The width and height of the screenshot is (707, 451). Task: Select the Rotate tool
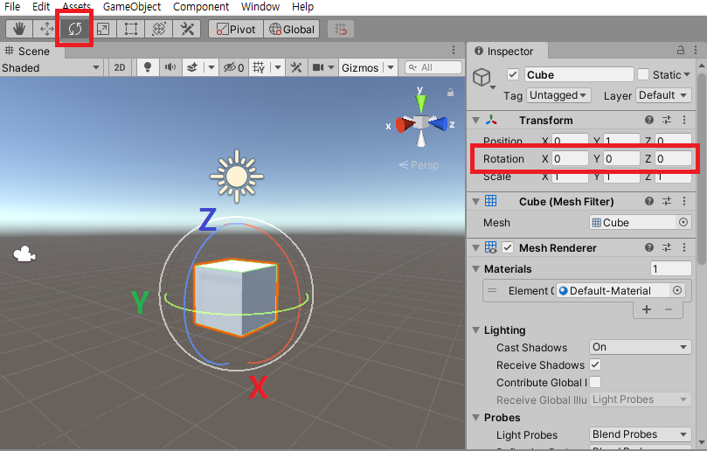(x=74, y=30)
